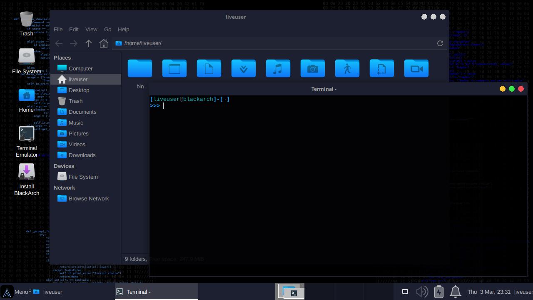533x300 pixels.
Task: Open the Music folder icon in file view
Action: tap(278, 68)
